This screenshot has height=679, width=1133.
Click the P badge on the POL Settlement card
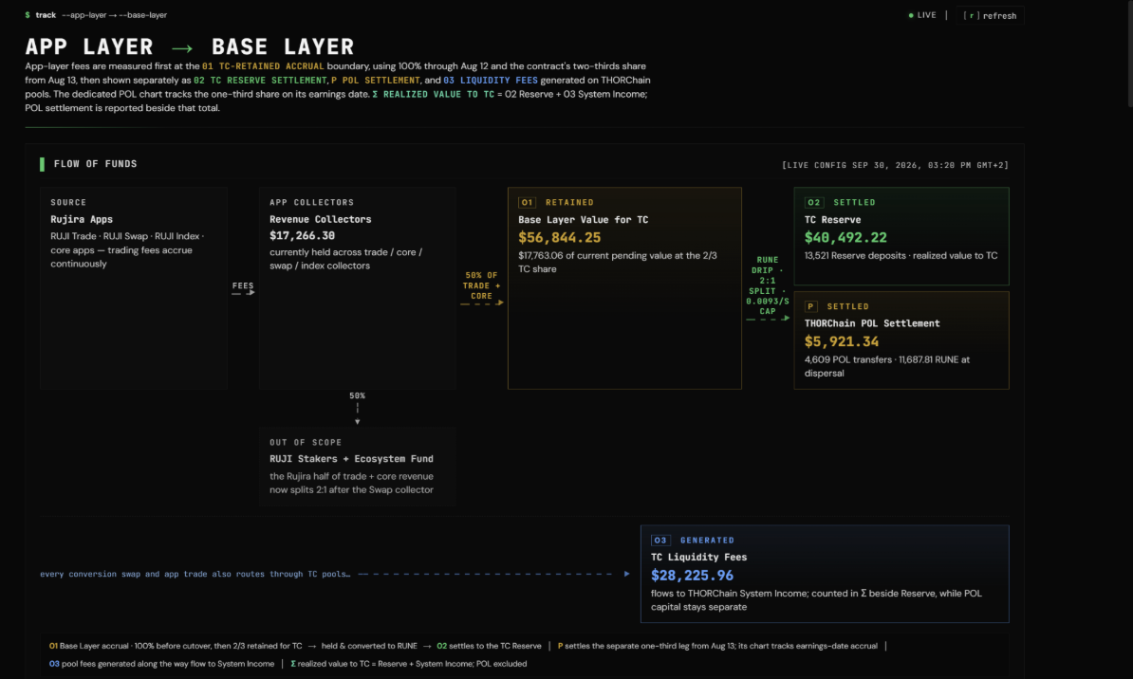[x=810, y=306]
